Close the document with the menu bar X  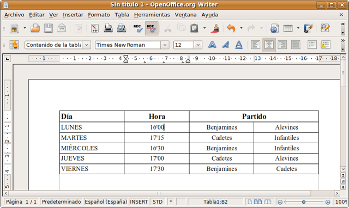(x=341, y=15)
